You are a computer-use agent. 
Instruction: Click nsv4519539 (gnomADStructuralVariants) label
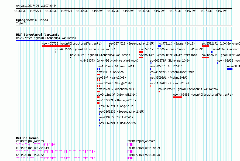[188, 89]
